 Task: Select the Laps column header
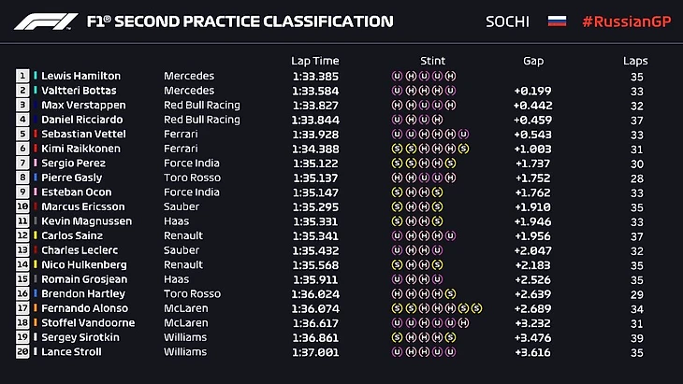pos(635,61)
